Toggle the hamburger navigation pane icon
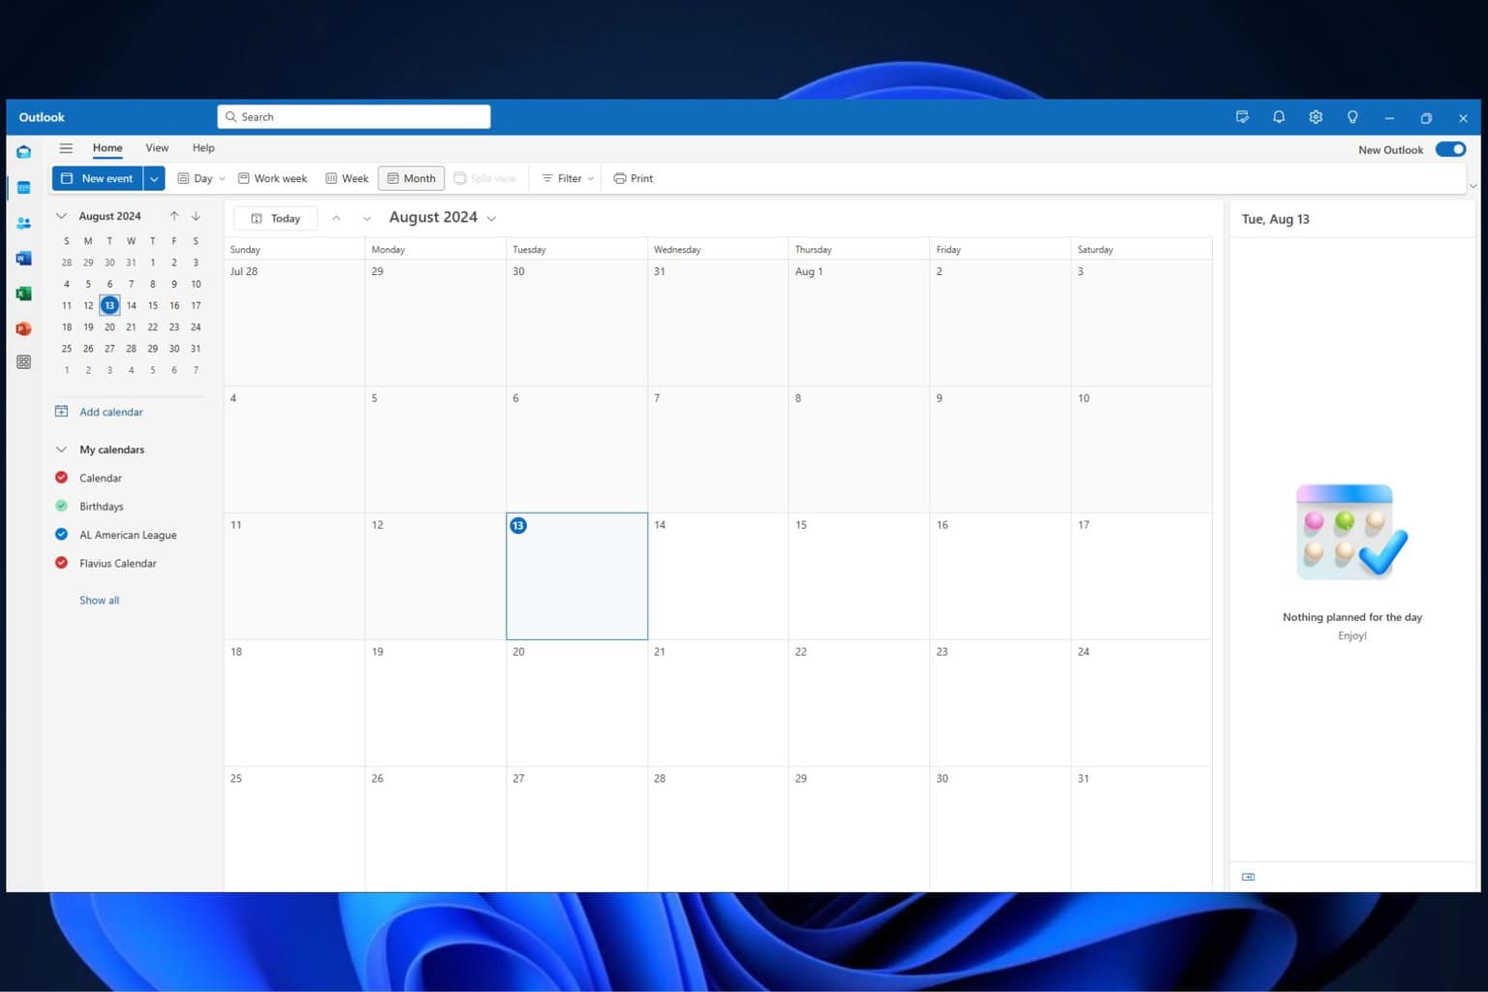The width and height of the screenshot is (1488, 992). coord(66,148)
